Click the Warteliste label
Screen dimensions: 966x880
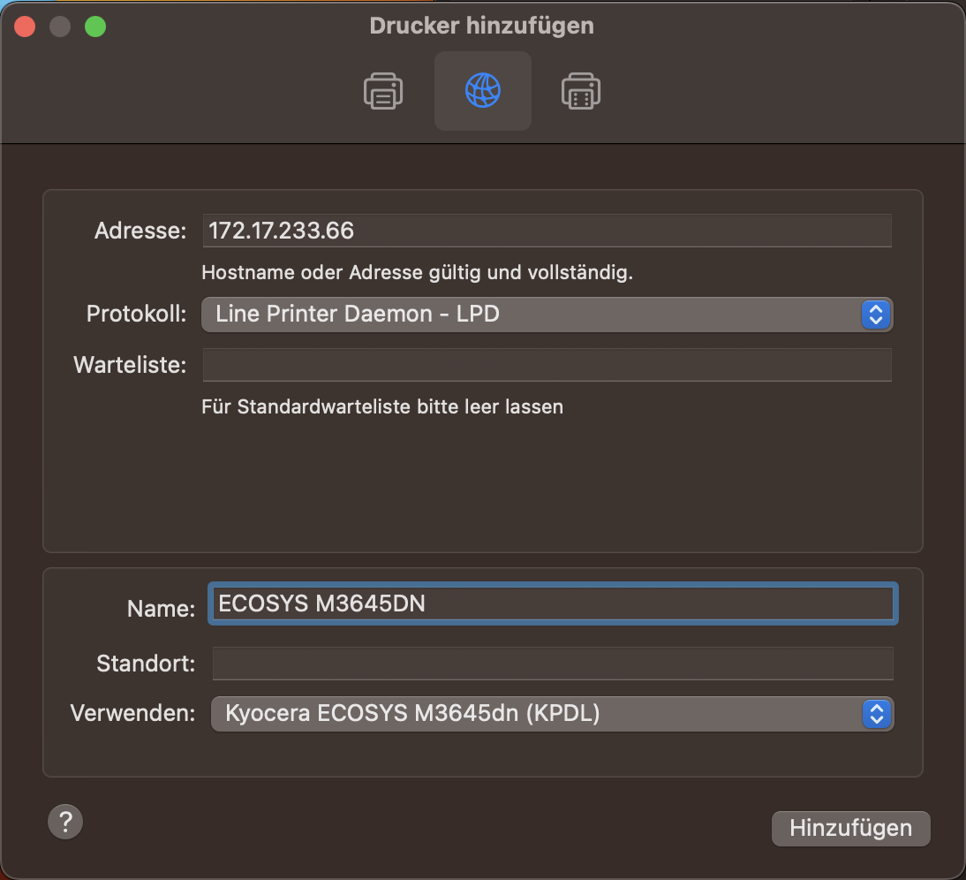(x=130, y=366)
